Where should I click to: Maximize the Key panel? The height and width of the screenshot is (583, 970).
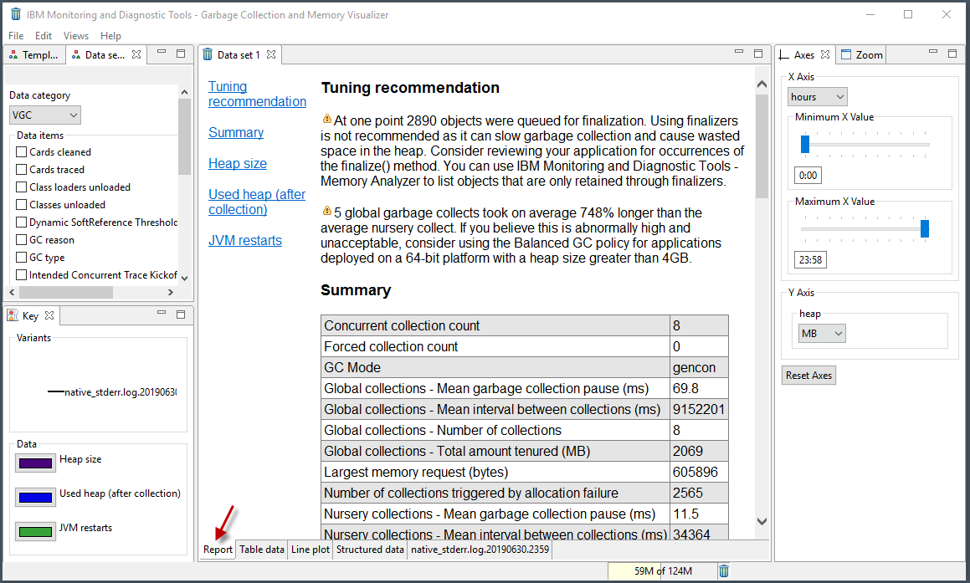click(181, 315)
